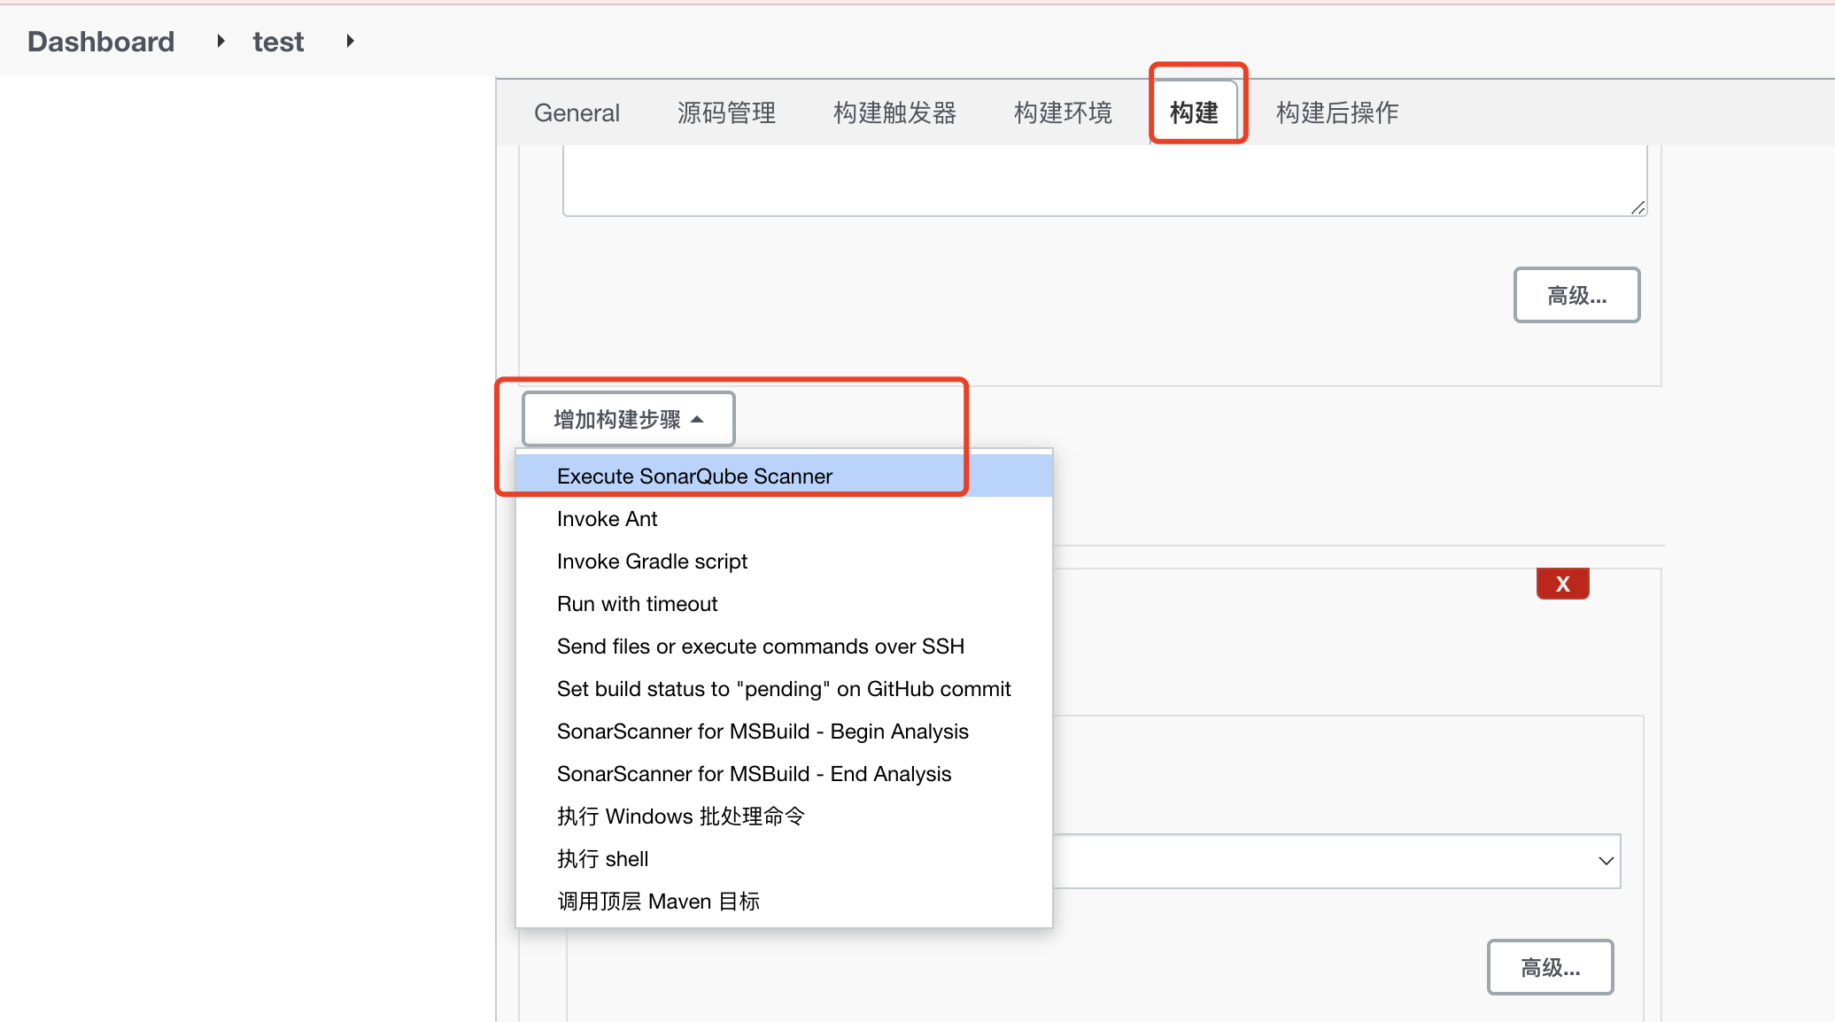Pick SonarScanner for MSBuild Begin Analysis
1835x1022 pixels.
click(762, 732)
